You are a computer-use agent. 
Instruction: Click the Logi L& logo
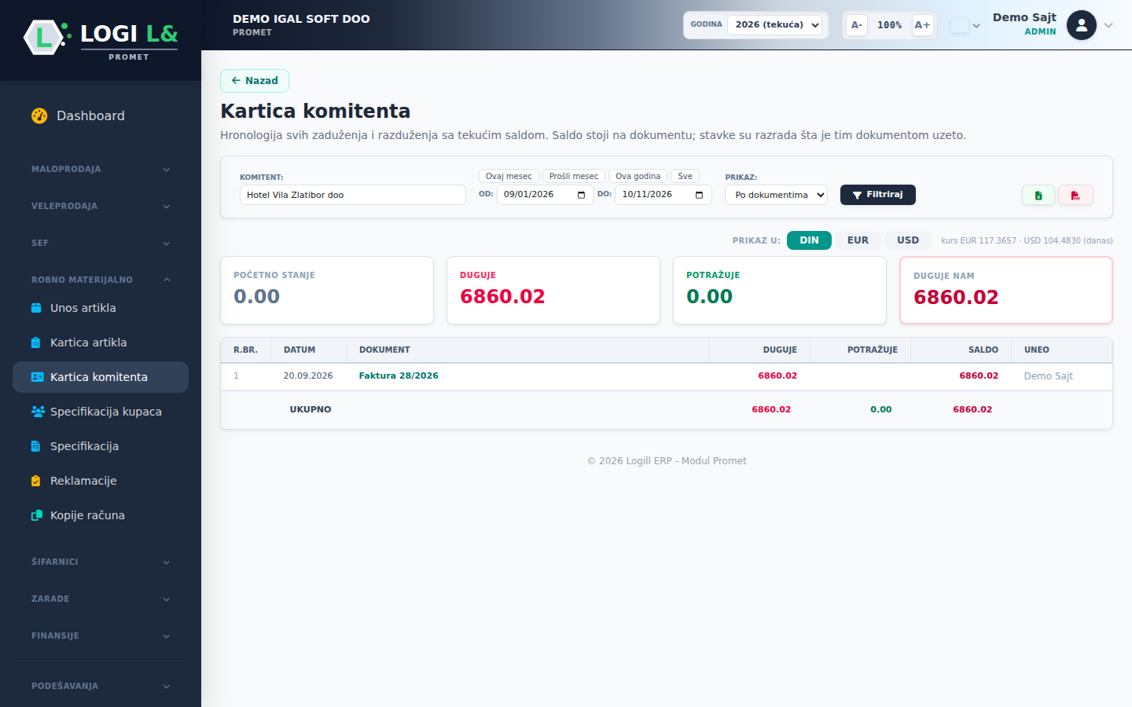[x=101, y=39]
